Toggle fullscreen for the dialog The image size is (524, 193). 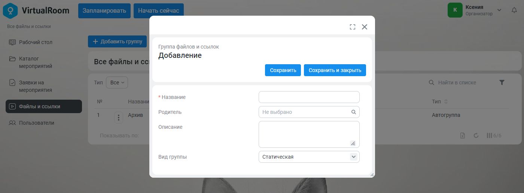pyautogui.click(x=353, y=27)
